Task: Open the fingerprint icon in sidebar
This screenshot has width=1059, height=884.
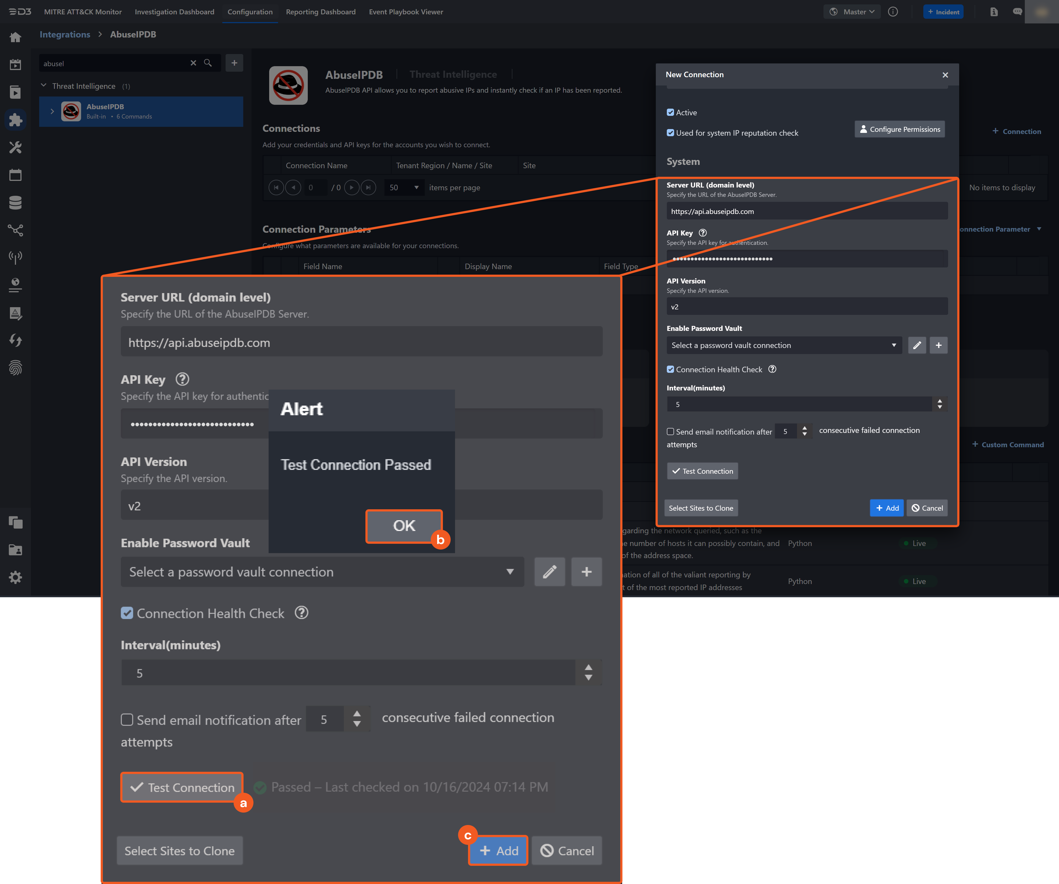Action: pos(15,368)
